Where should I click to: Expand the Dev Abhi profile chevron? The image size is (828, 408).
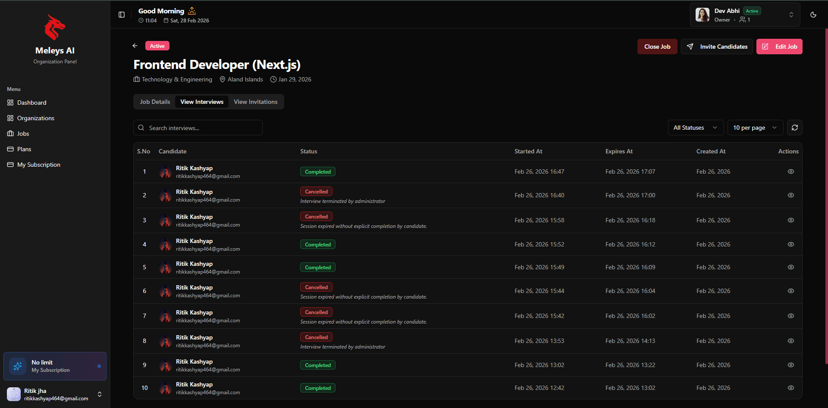(x=792, y=14)
